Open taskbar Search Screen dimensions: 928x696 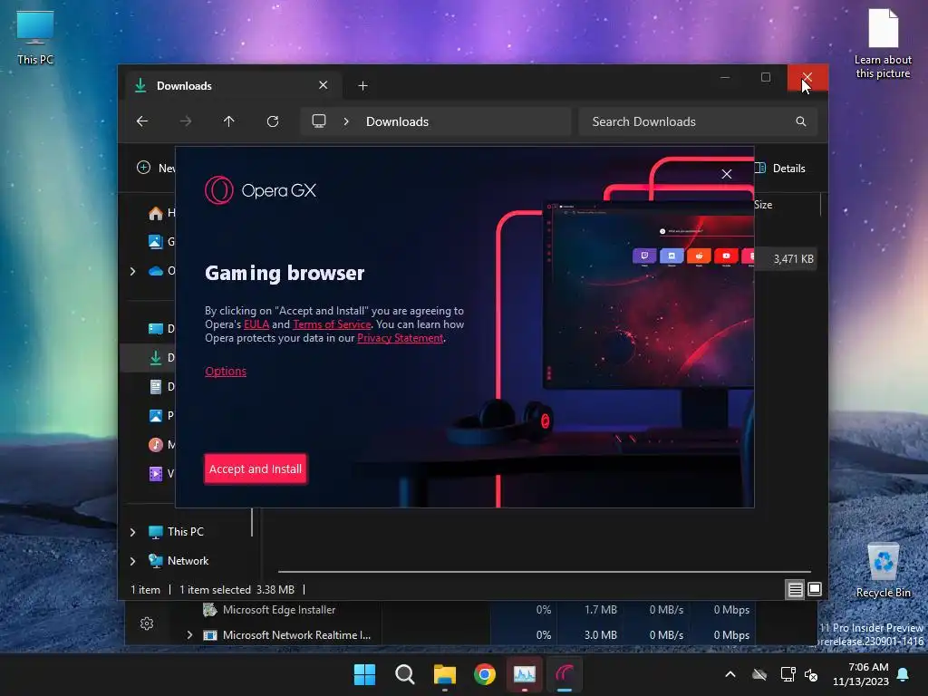pos(405,674)
